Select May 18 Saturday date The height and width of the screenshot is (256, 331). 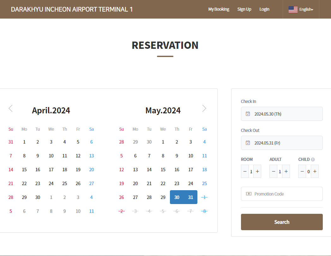[204, 170]
